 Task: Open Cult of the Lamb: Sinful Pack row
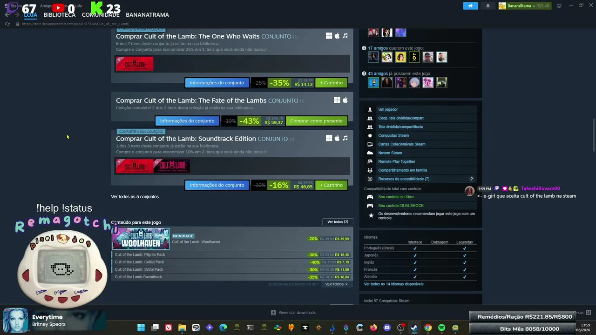pos(232,270)
